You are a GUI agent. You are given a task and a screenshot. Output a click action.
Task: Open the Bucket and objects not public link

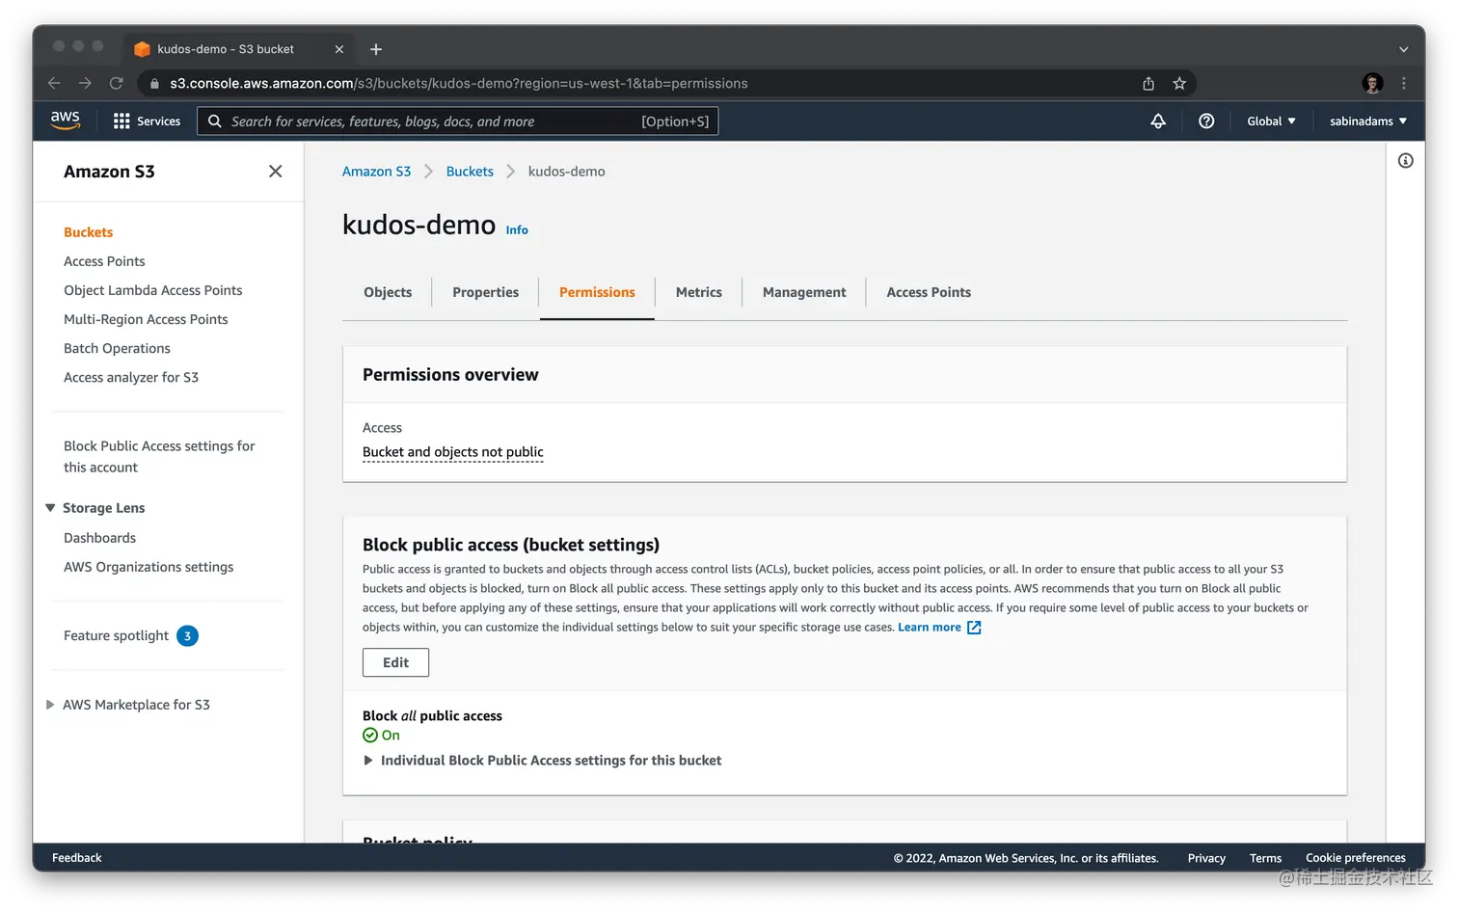point(452,451)
